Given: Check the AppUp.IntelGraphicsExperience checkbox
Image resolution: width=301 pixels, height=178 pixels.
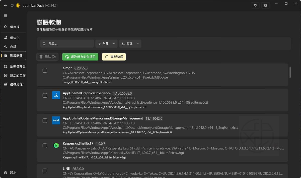Looking at the screenshot, I should 45,95.
